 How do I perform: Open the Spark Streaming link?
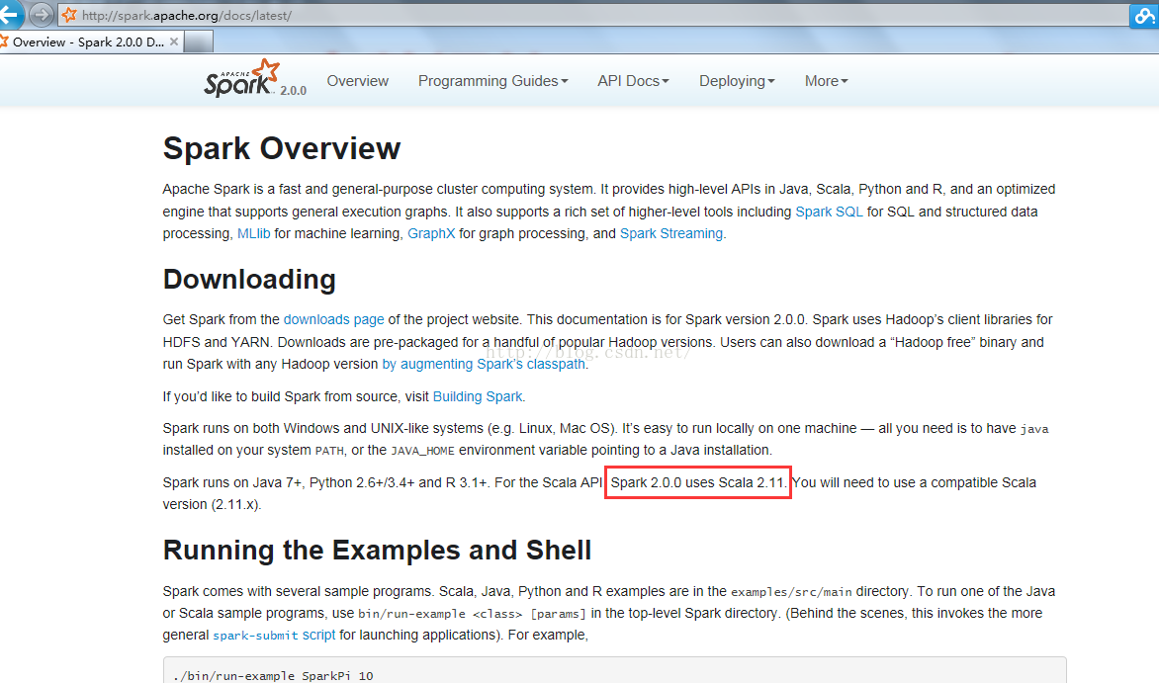tap(671, 233)
